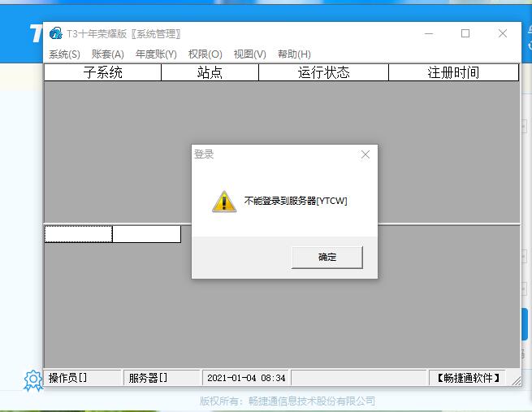The width and height of the screenshot is (532, 412).
Task: Click the dotted-outline empty cell in lower grid
Action: (78, 234)
